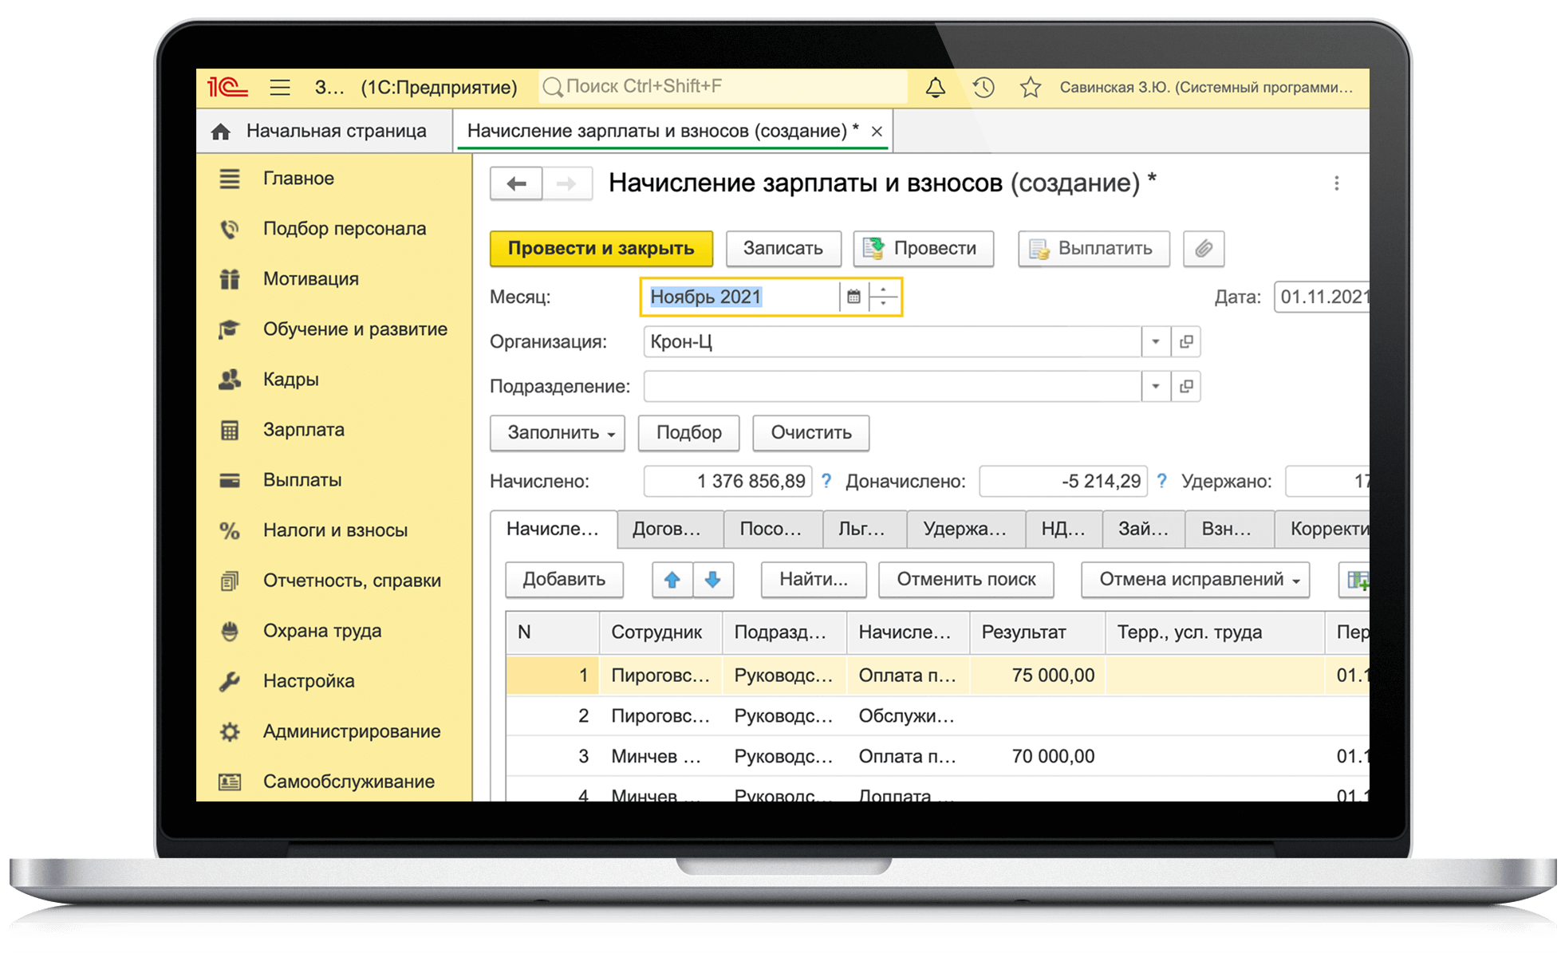Open calendar picker in Месяц field
Image resolution: width=1565 pixels, height=965 pixels.
(x=853, y=297)
